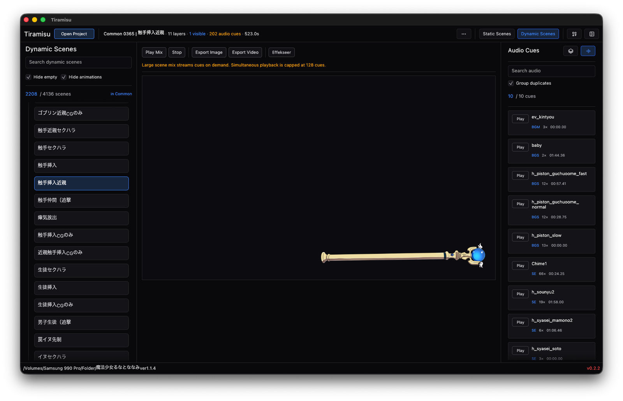Viewport: 623px width, 401px height.
Task: Play the h_piston_guchuoome_fast cue
Action: (520, 176)
